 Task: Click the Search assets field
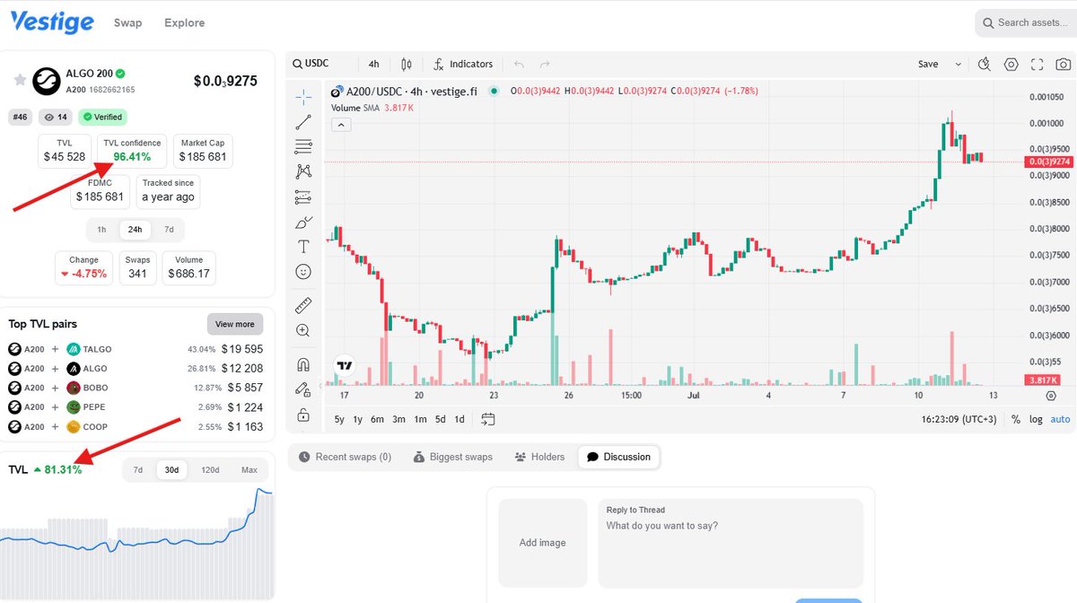(1026, 22)
